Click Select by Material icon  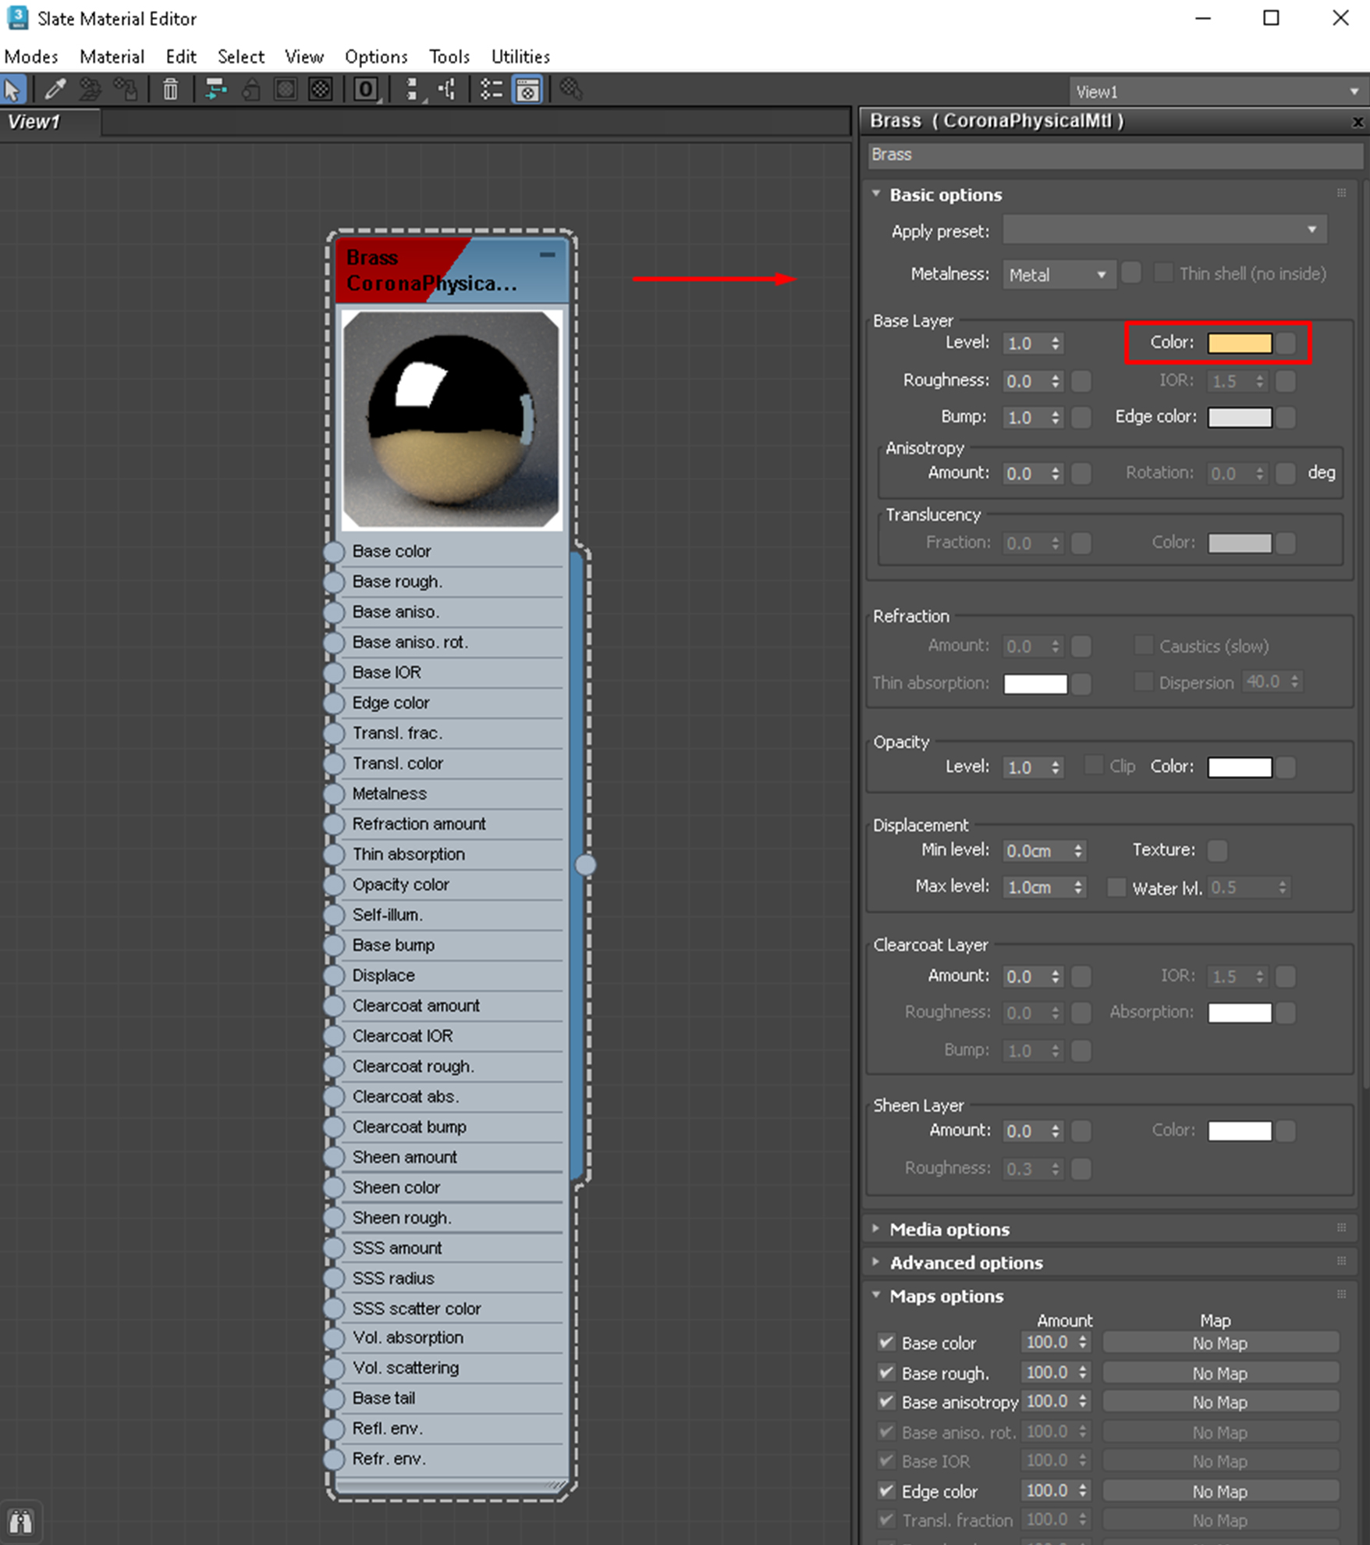click(x=571, y=90)
